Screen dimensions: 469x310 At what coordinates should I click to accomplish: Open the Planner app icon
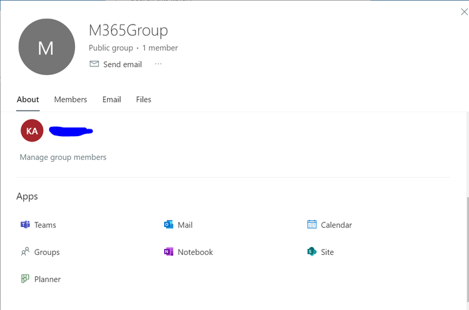coord(25,279)
